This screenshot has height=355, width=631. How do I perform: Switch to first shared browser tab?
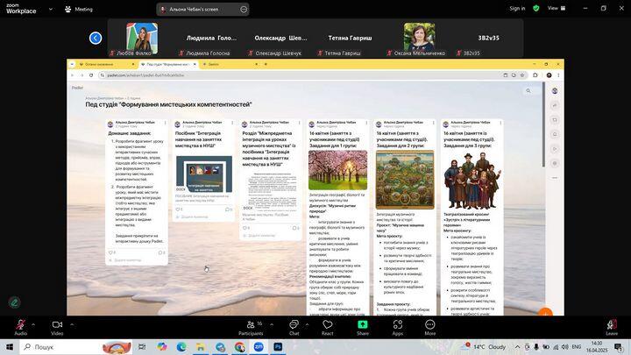(107, 64)
